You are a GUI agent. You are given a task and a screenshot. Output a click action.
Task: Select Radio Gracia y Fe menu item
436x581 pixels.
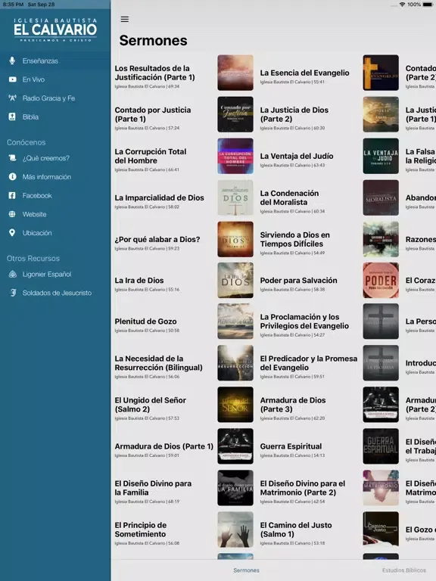[55, 98]
